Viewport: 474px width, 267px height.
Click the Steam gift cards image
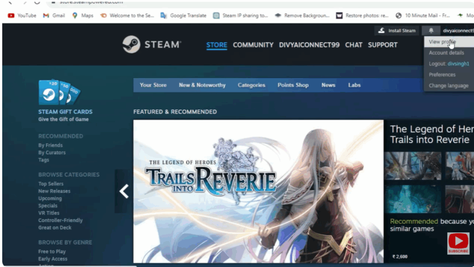coord(59,92)
